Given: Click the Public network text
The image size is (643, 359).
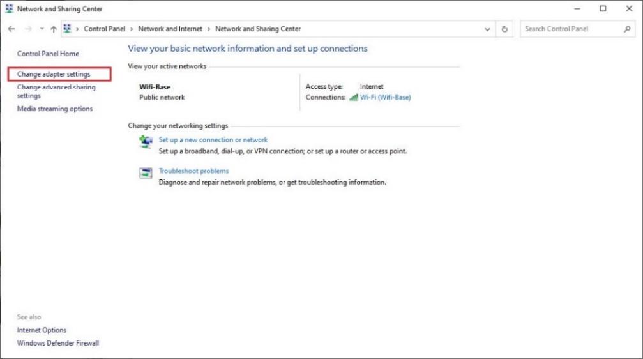Looking at the screenshot, I should [x=162, y=97].
